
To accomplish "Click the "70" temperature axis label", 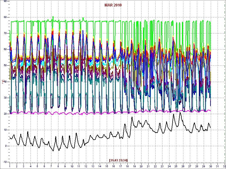I will [5, 34].
